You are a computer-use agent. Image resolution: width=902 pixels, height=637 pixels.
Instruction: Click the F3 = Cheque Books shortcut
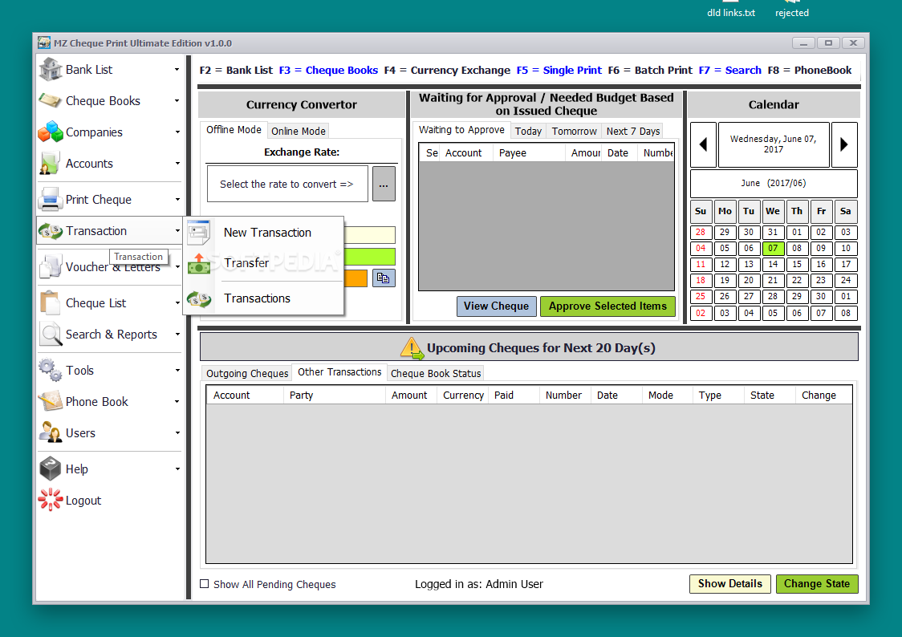pos(328,70)
